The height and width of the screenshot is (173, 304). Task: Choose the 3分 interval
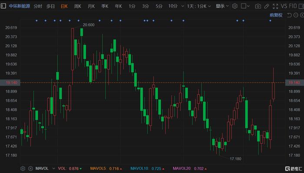[145, 6]
